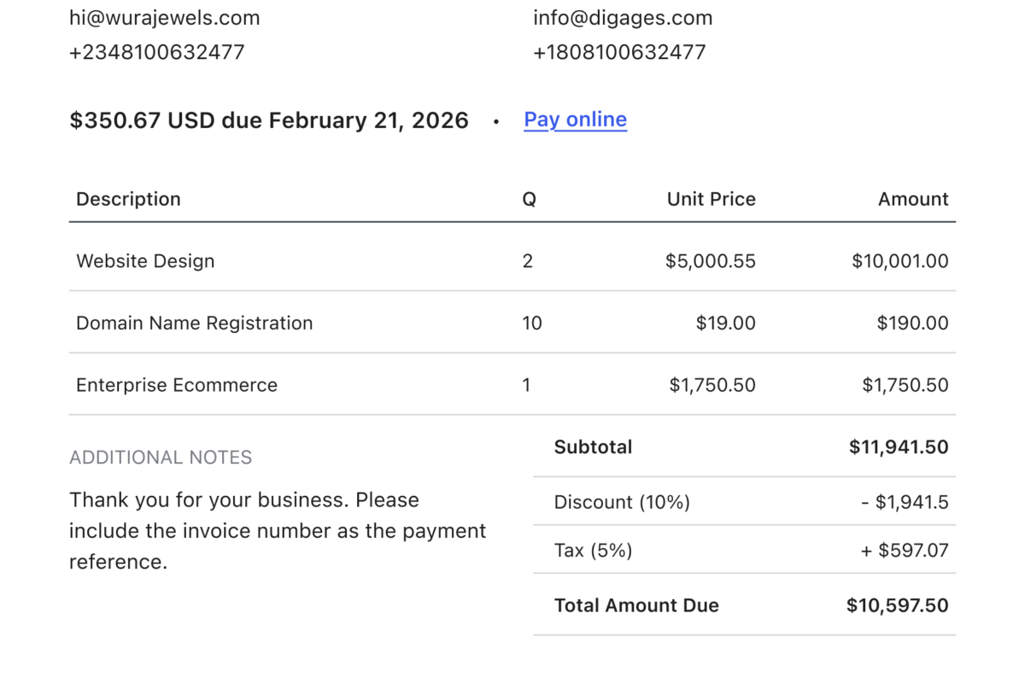Click the Q quantity column header
This screenshot has width=1025, height=683.
(530, 199)
